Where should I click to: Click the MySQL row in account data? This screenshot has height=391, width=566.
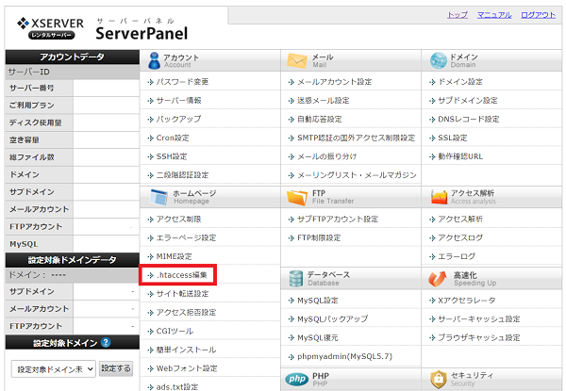[73, 244]
